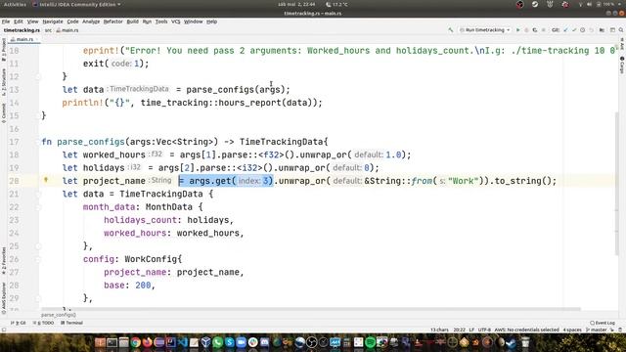This screenshot has height=352, width=626.
Task: Click the clock in the top bar
Action: pos(296,4)
